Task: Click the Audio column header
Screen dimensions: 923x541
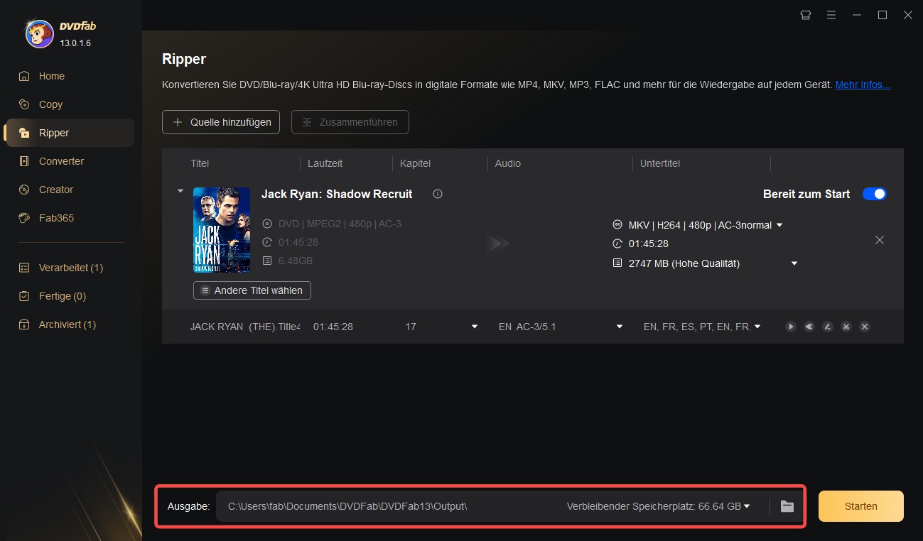Action: [508, 163]
